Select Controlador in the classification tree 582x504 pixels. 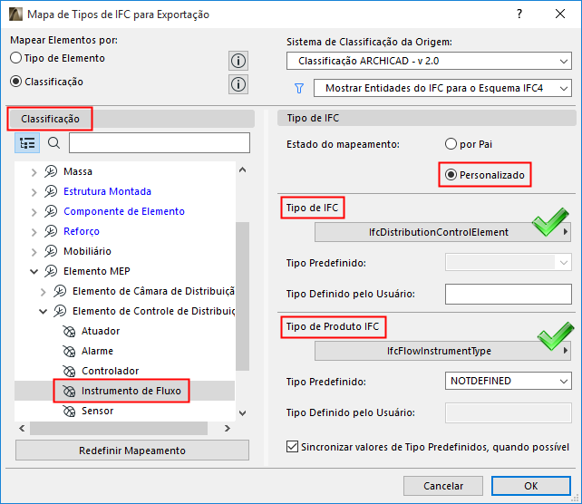(110, 371)
